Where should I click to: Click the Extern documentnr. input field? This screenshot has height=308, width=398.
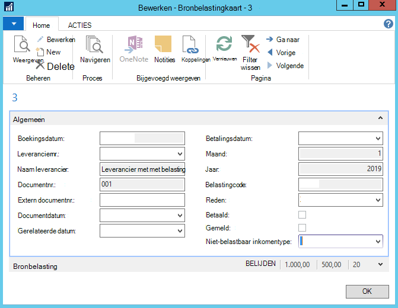pos(142,200)
